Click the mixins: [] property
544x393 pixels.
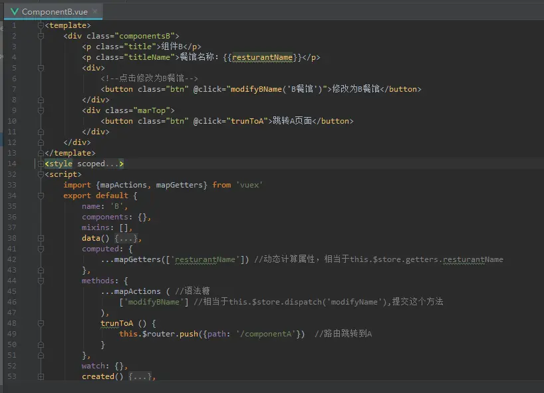[107, 227]
